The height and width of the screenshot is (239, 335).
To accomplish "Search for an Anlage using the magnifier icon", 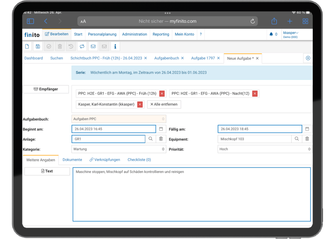I will [151, 139].
